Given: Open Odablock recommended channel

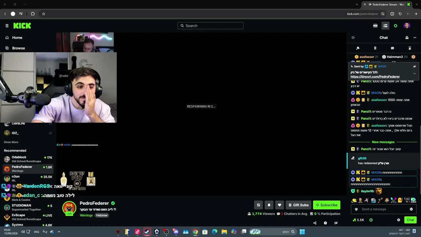Looking at the screenshot, I should point(28,159).
